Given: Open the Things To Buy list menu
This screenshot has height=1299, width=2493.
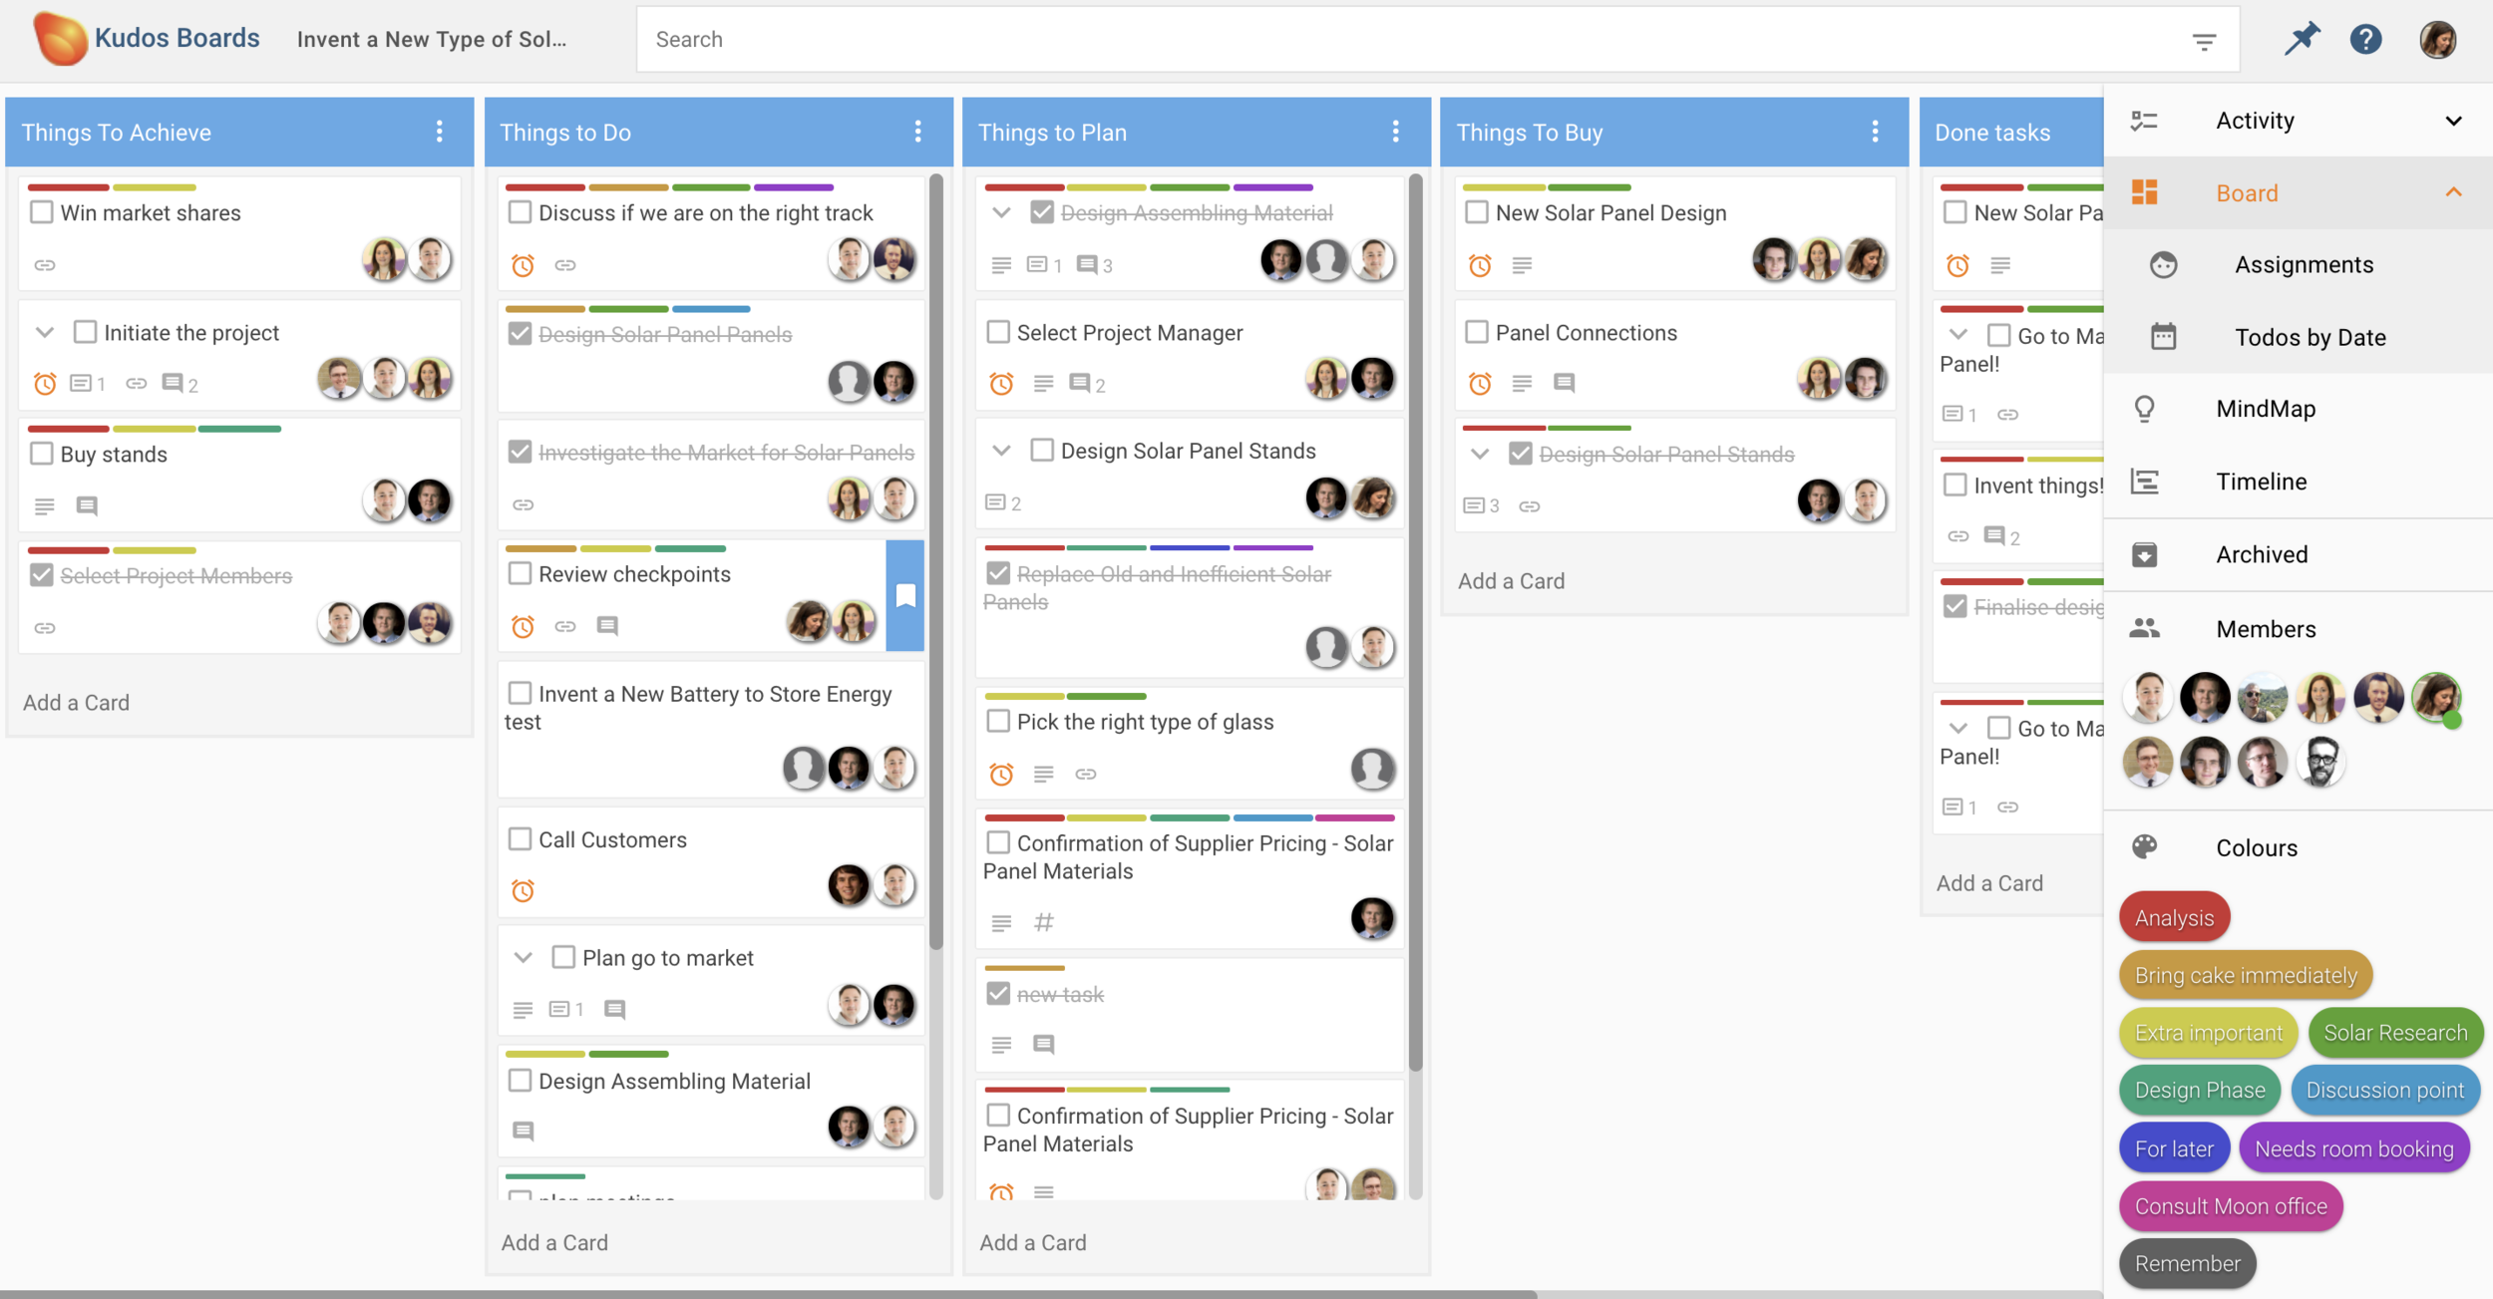Looking at the screenshot, I should coord(1875,131).
